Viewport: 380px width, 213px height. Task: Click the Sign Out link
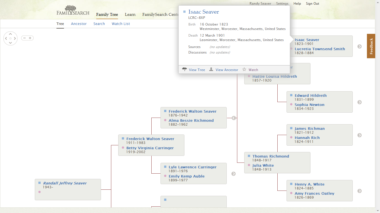312,4
